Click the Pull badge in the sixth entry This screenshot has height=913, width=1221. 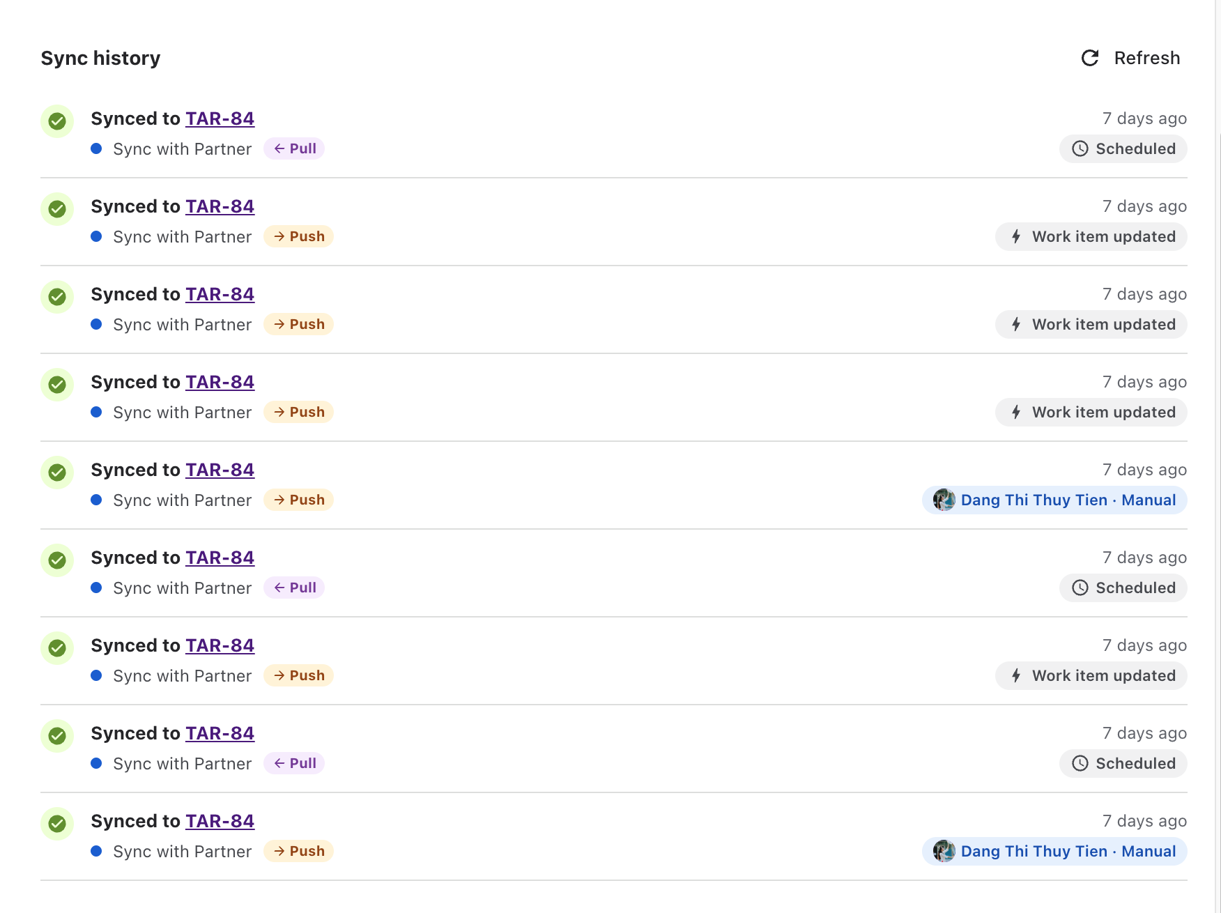294,588
